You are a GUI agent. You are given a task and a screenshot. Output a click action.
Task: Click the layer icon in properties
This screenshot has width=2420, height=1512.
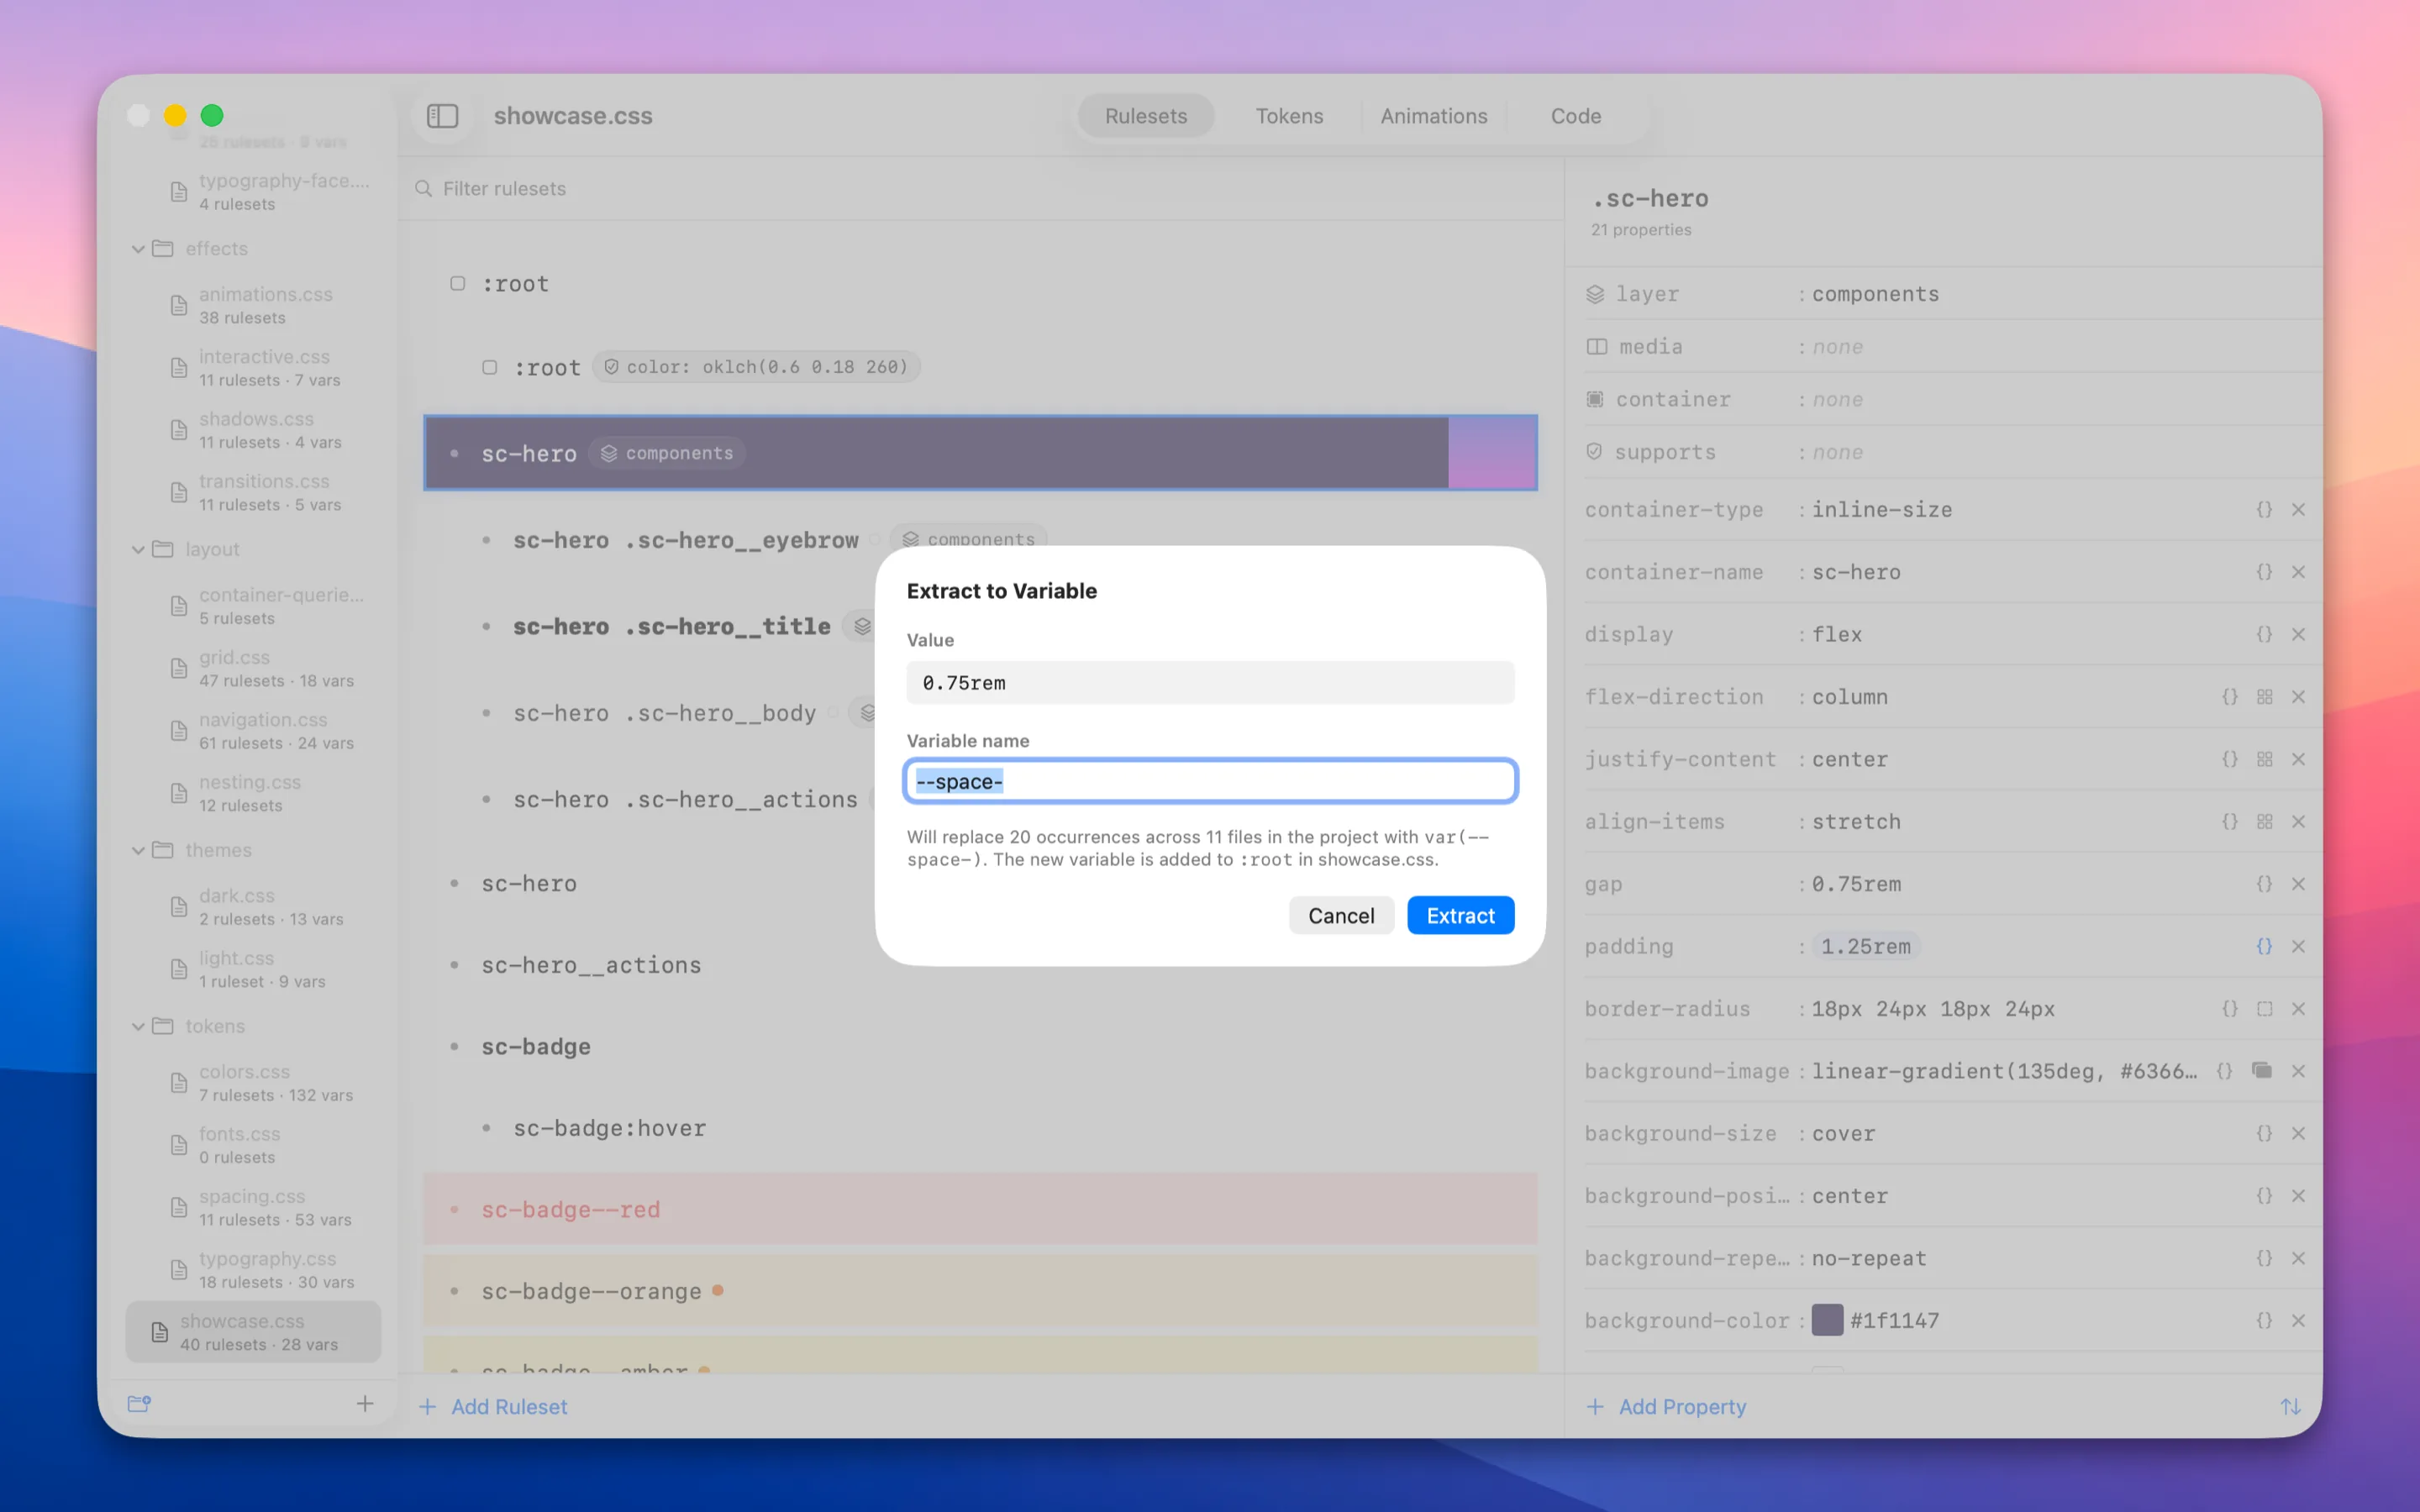(1595, 294)
